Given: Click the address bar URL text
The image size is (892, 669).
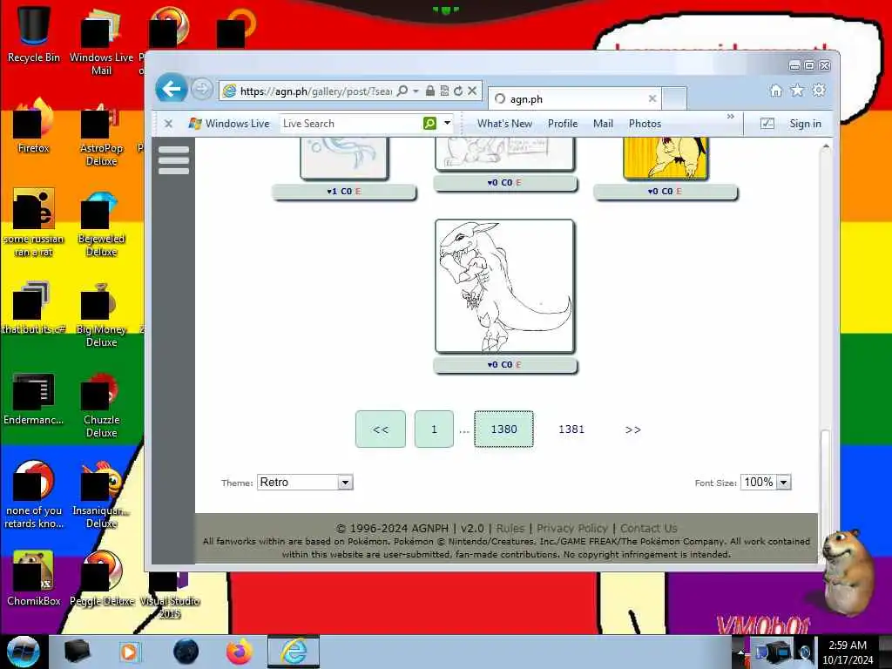Looking at the screenshot, I should (315, 91).
